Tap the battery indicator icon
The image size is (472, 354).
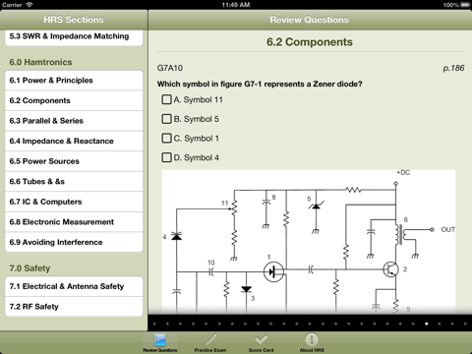[465, 5]
